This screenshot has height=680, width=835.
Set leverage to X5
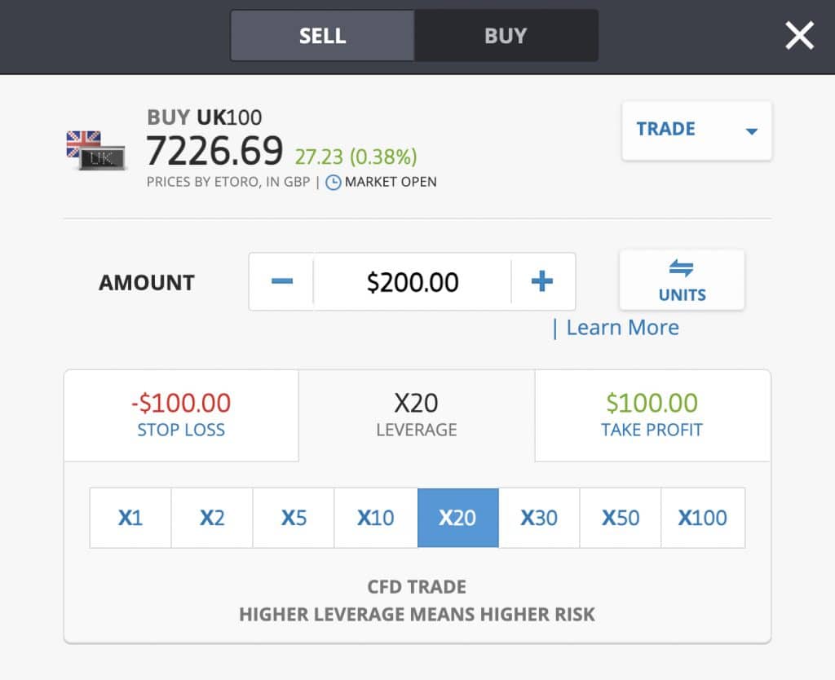[x=294, y=518]
